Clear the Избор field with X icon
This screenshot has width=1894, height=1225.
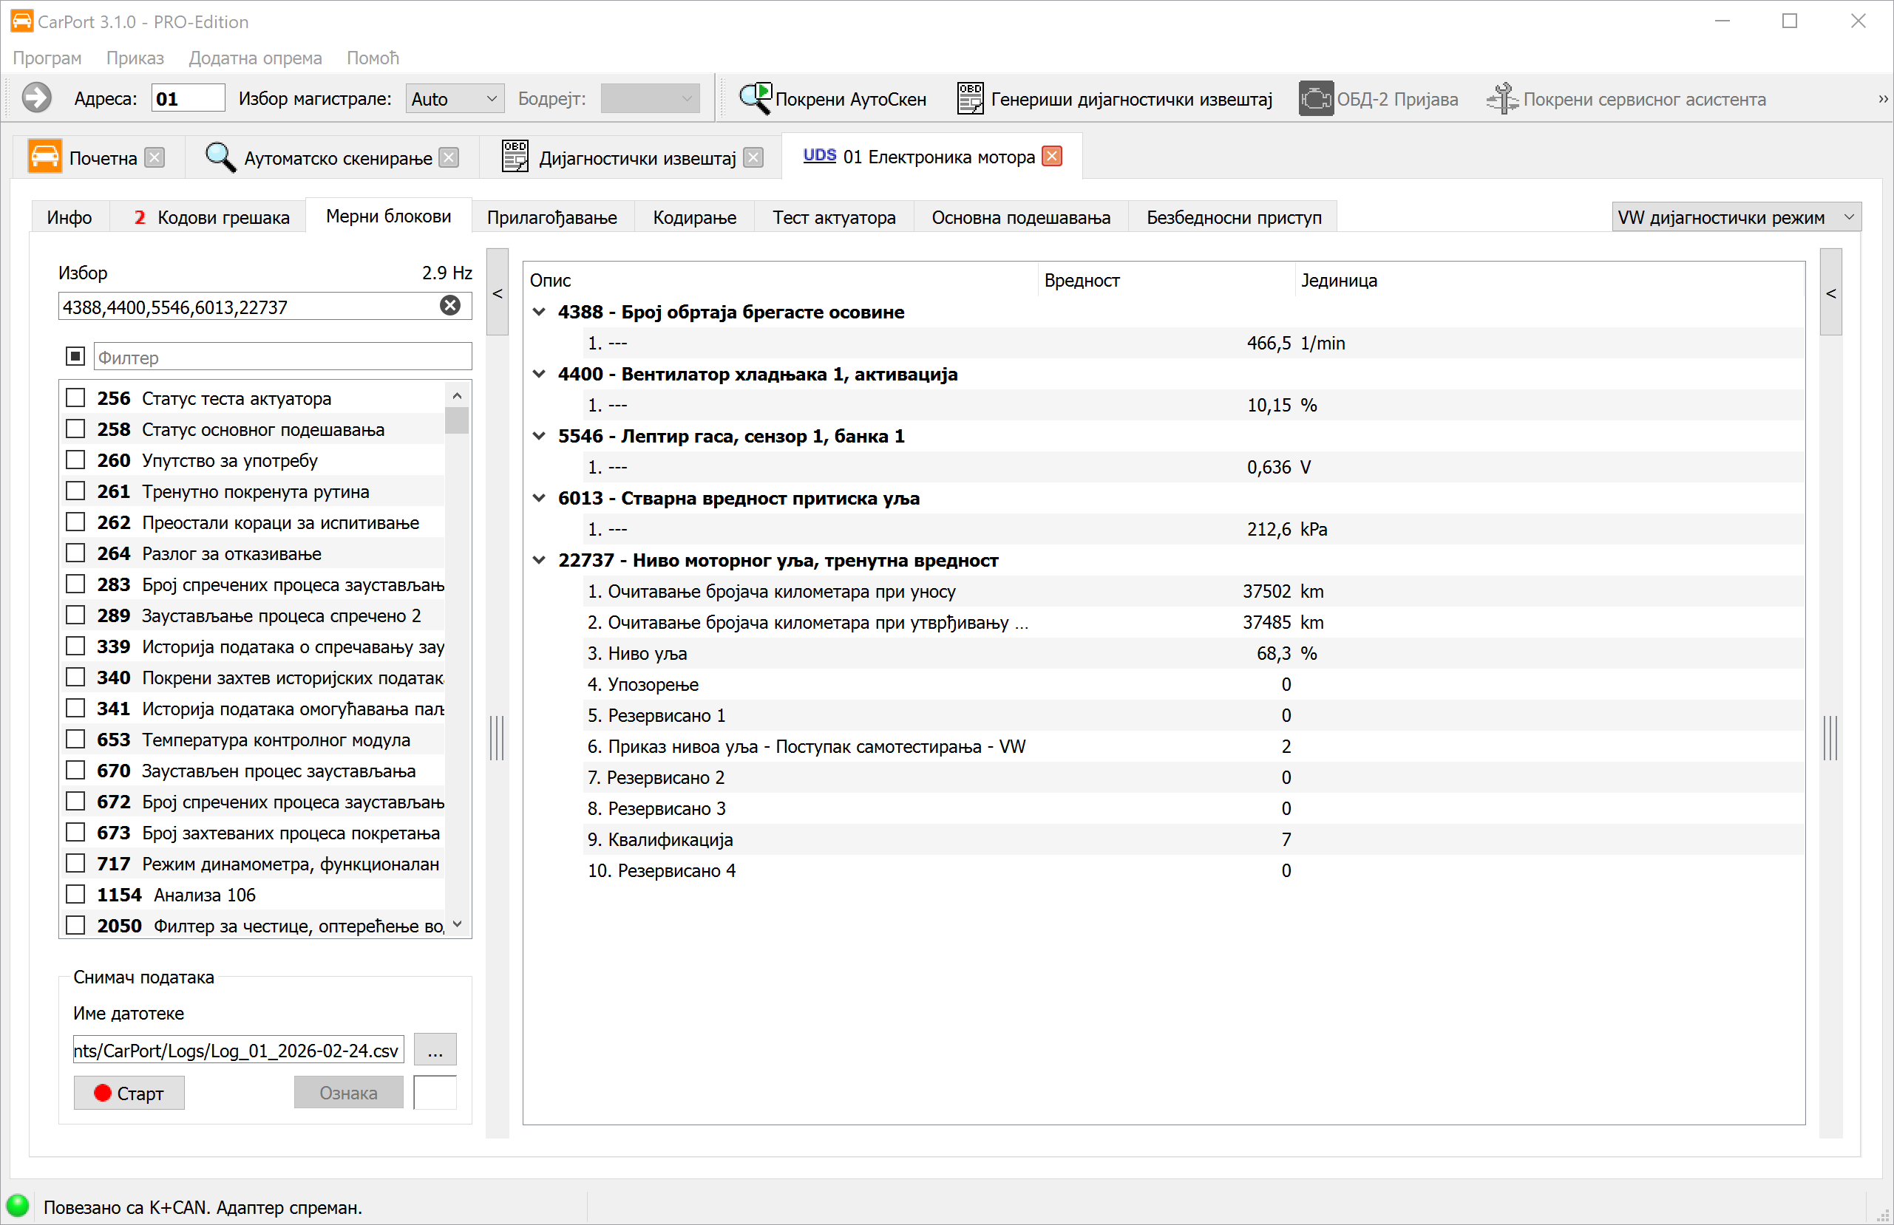click(449, 305)
